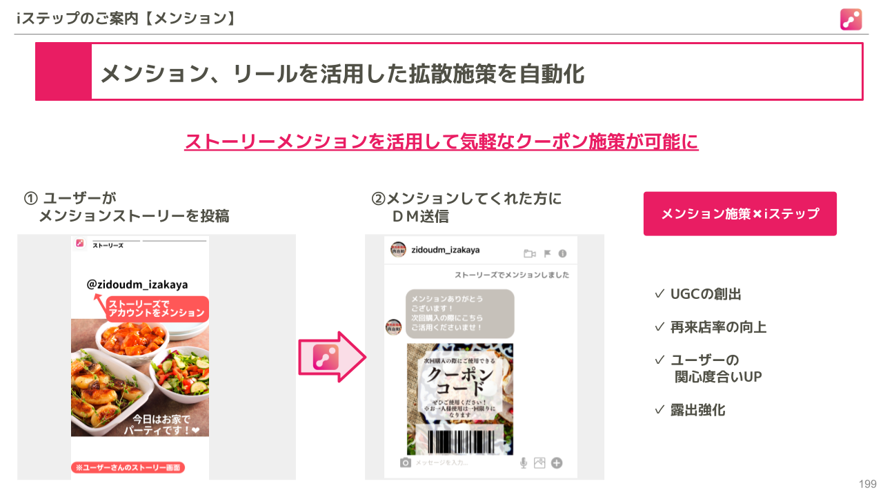The width and height of the screenshot is (883, 497).
Task: Click the image gallery icon in message bar
Action: (x=539, y=462)
